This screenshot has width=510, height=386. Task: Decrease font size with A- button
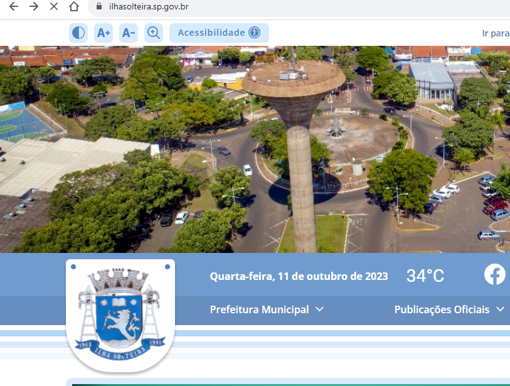click(129, 33)
